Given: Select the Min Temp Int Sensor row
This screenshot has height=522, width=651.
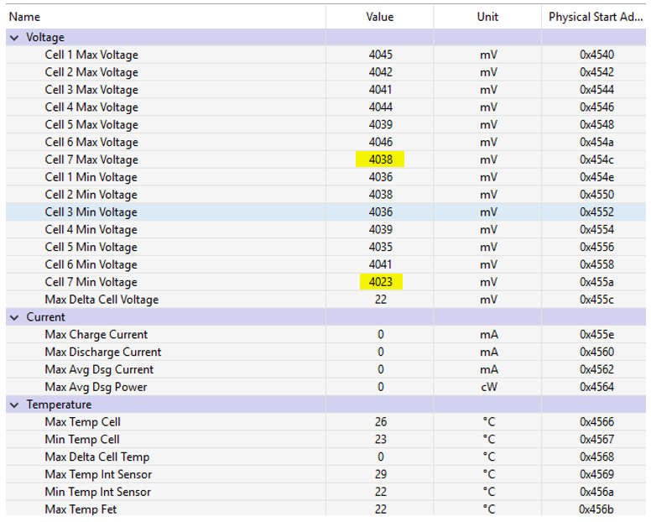Looking at the screenshot, I should (x=325, y=492).
